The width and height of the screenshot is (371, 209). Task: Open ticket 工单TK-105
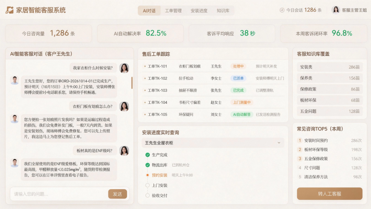click(x=157, y=114)
